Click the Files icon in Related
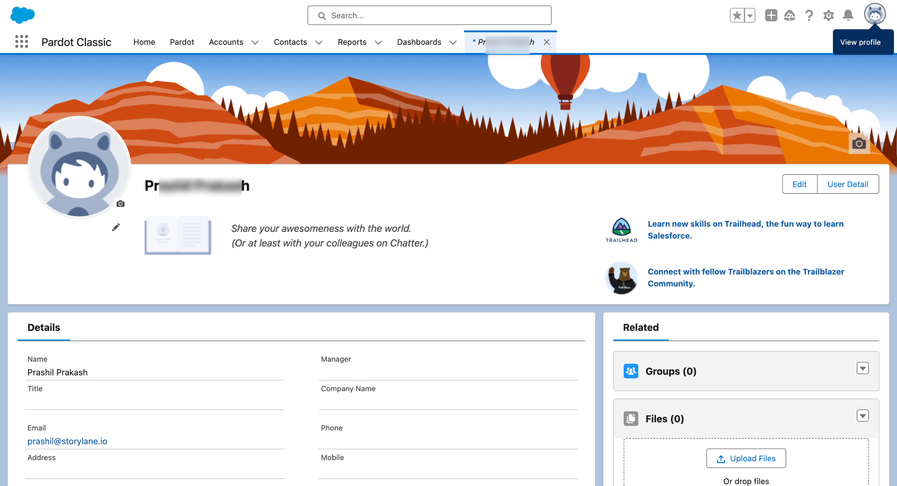Viewport: 897px width, 486px height. [631, 418]
